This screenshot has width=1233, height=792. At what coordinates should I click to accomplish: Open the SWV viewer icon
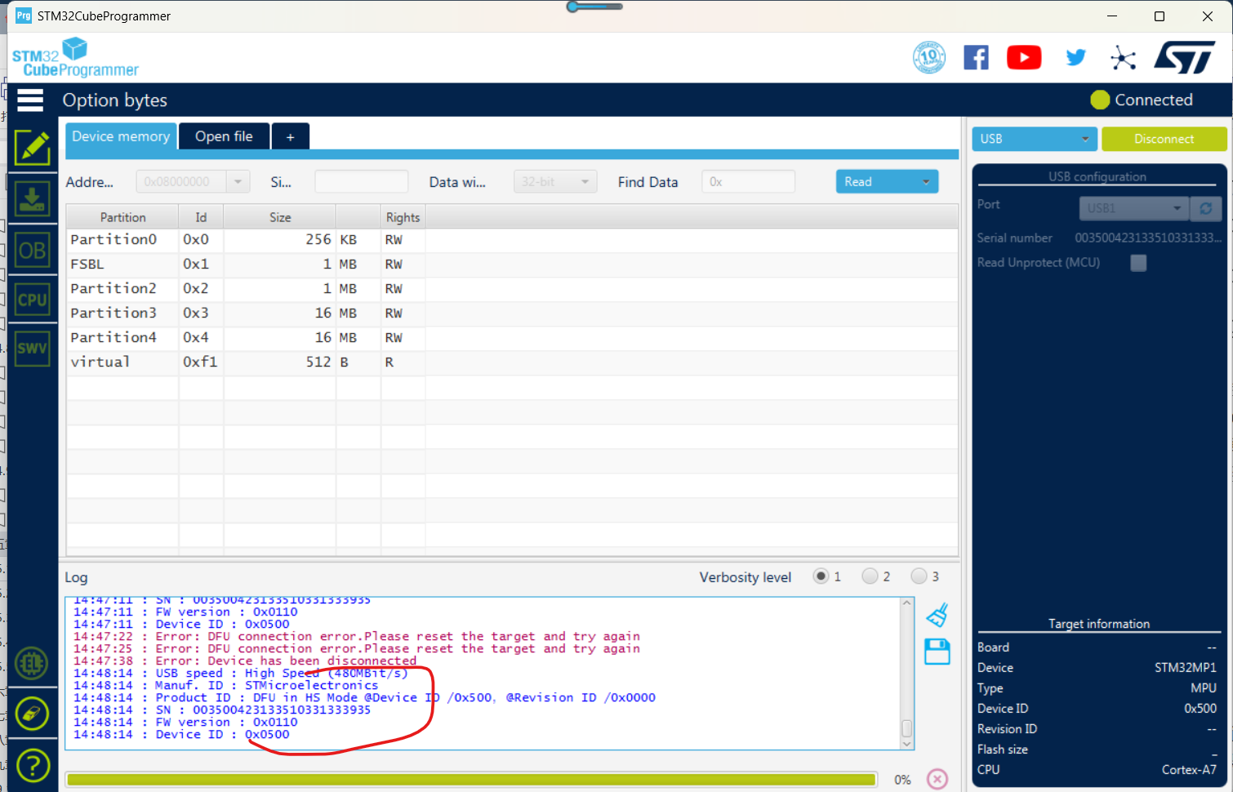point(33,349)
